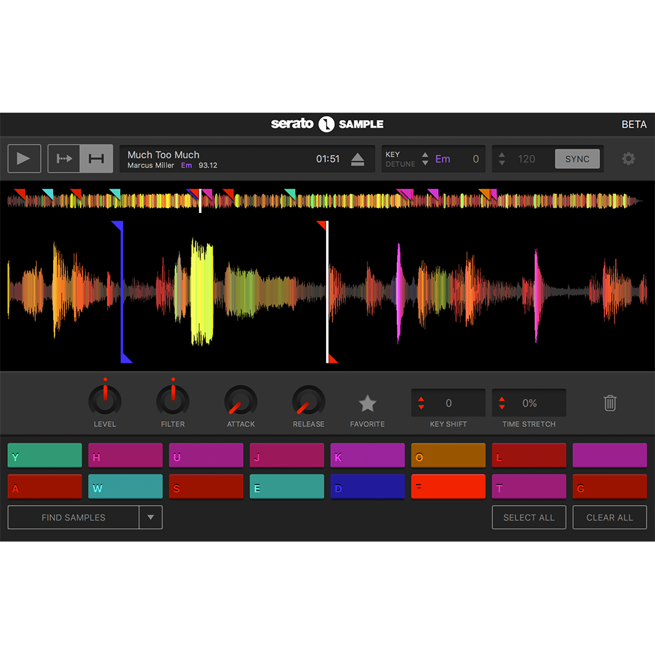Open the Key Detune stepper
The width and height of the screenshot is (655, 655).
[425, 159]
